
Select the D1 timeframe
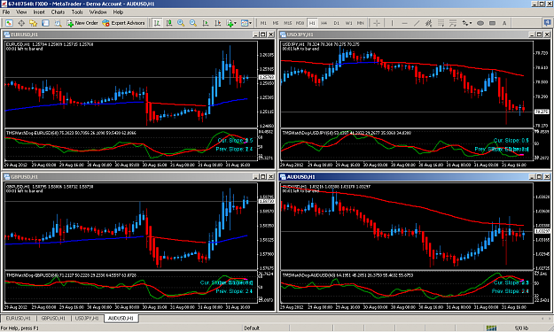coord(336,23)
